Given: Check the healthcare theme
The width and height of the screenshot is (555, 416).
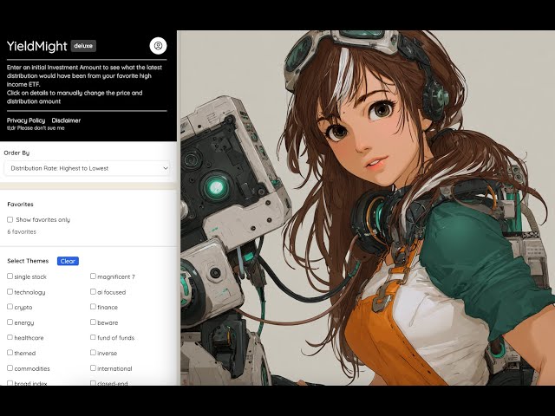Looking at the screenshot, I should click(10, 337).
